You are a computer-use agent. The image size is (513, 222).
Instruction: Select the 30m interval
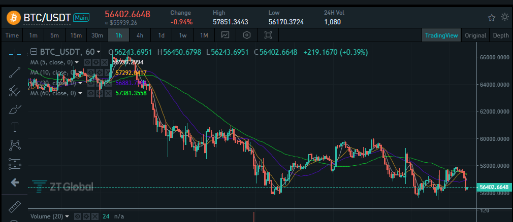(97, 35)
